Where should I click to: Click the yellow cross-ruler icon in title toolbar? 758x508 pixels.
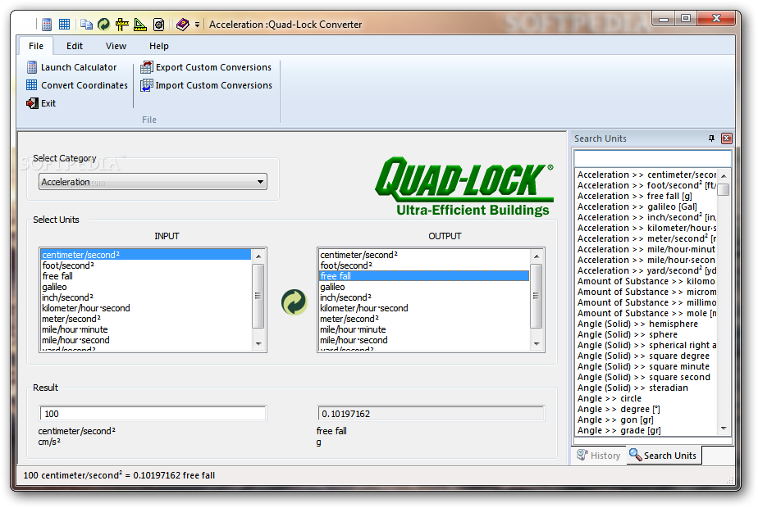click(x=121, y=24)
